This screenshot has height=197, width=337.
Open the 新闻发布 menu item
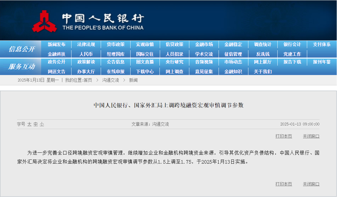tap(56, 45)
